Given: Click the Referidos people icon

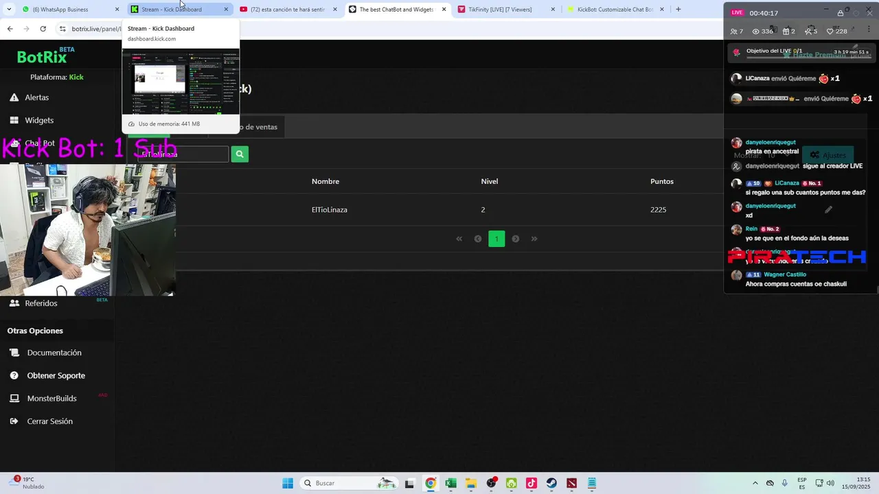Looking at the screenshot, I should click(14, 303).
